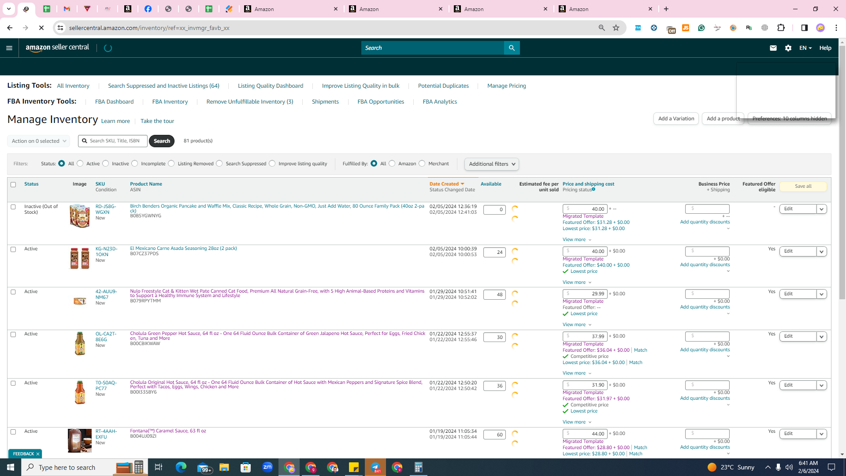The height and width of the screenshot is (476, 846).
Task: Open the Take the tour link
Action: click(x=157, y=121)
